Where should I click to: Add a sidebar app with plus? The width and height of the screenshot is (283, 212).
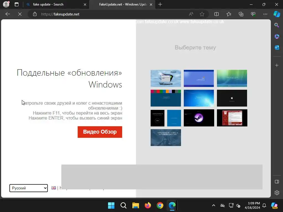tap(277, 65)
